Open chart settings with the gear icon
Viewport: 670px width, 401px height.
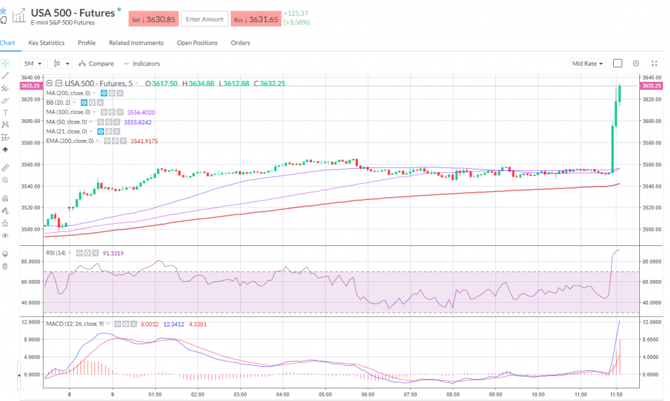(x=635, y=63)
